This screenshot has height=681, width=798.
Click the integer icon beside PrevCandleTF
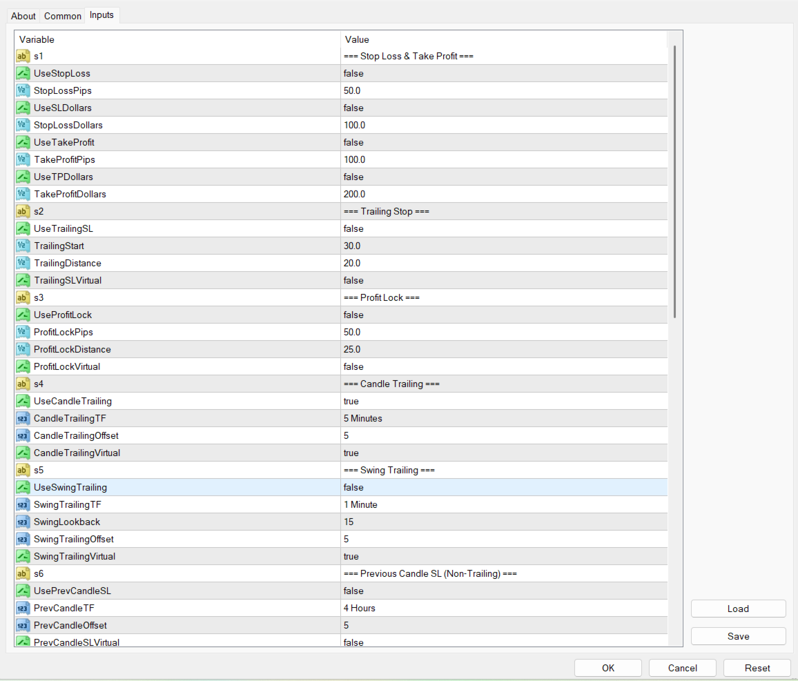[23, 609]
